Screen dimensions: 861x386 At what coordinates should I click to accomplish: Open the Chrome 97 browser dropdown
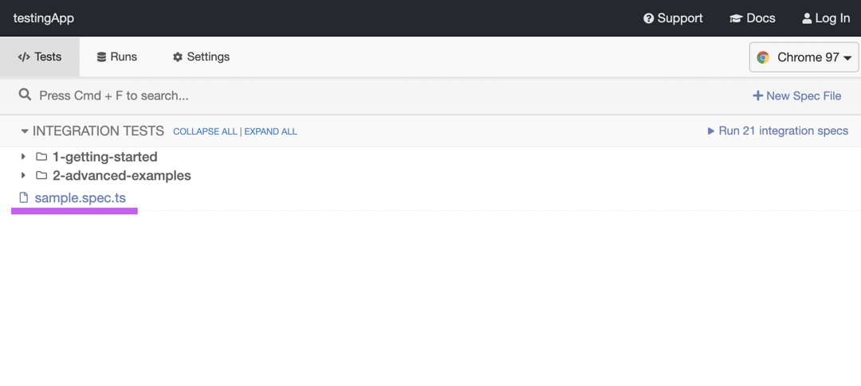tap(804, 57)
